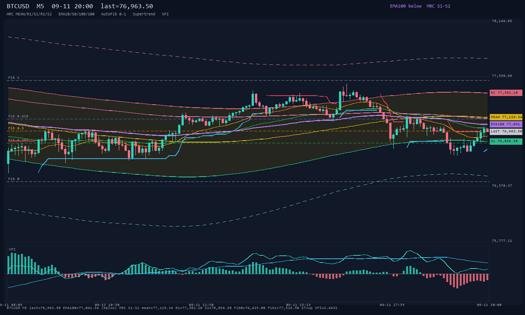Click the VFI panel title label
Screen dimensions: 525x315
[x=12, y=249]
